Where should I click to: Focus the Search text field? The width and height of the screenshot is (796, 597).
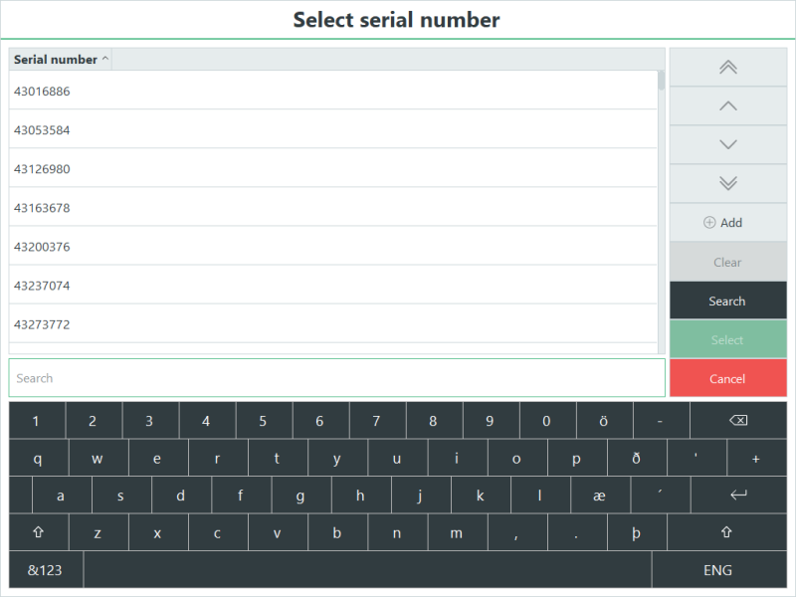coord(336,378)
